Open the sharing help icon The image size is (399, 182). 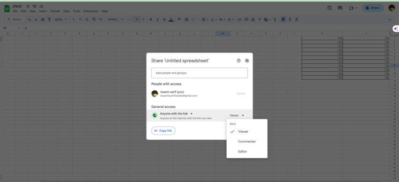pos(238,61)
